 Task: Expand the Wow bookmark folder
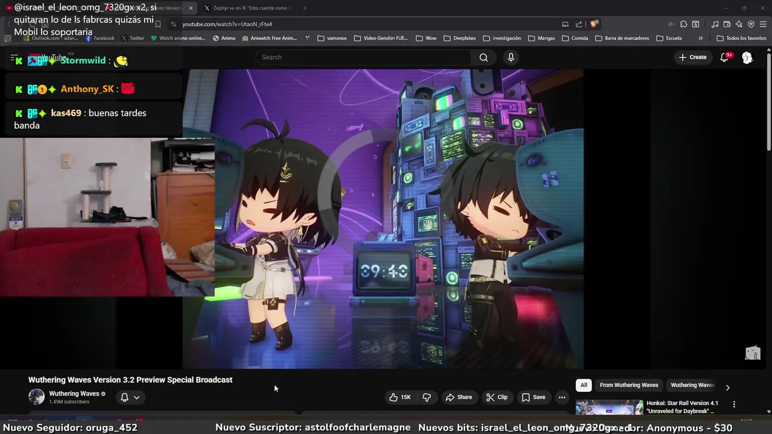click(426, 38)
